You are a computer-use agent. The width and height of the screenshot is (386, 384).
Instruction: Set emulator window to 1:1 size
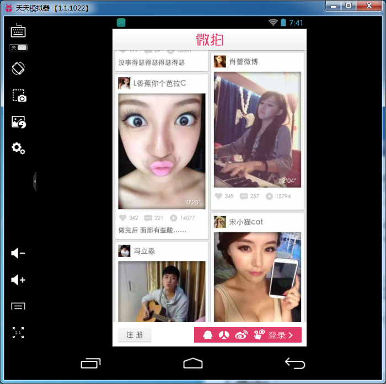point(18,333)
